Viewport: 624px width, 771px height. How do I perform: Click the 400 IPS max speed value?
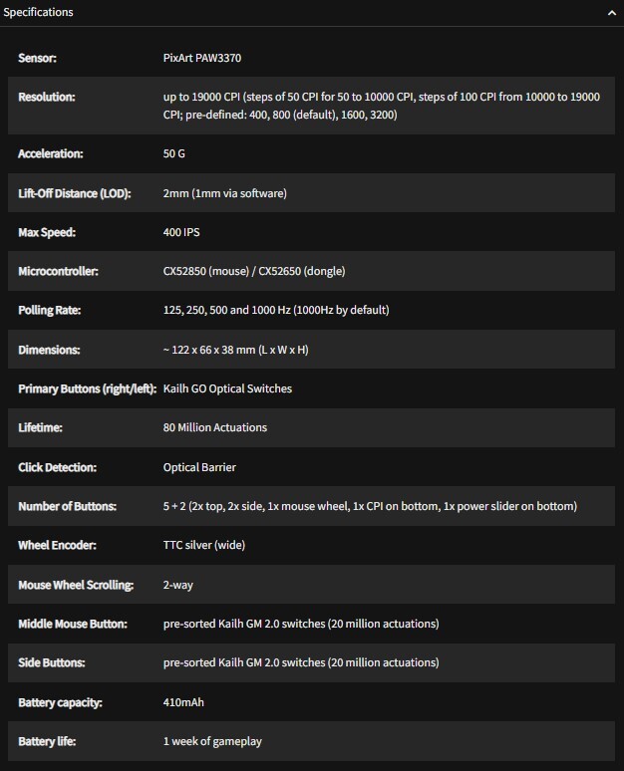pos(182,232)
